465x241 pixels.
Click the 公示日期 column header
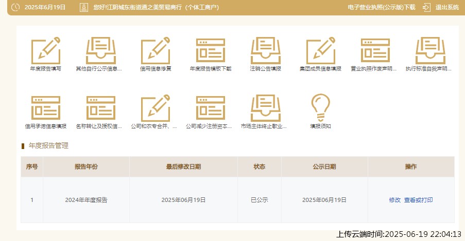324,166
